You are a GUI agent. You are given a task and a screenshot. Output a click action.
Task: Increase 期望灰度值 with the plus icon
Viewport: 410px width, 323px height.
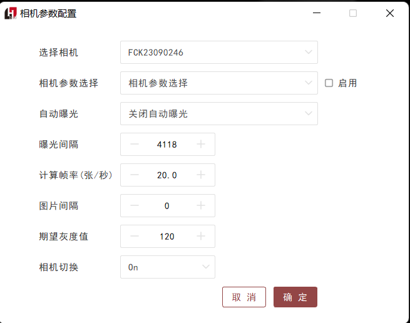201,237
